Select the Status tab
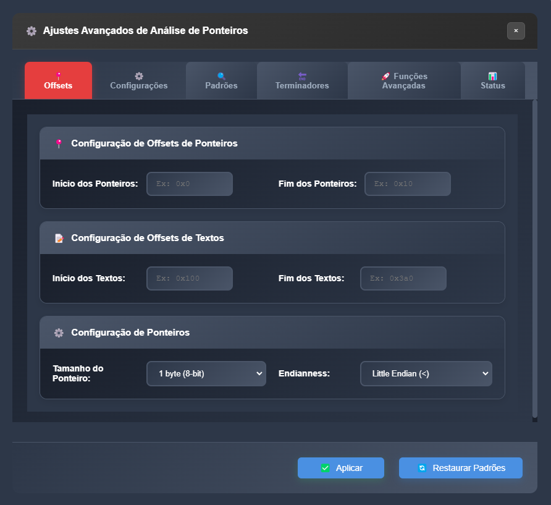551x505 pixels. coord(492,81)
